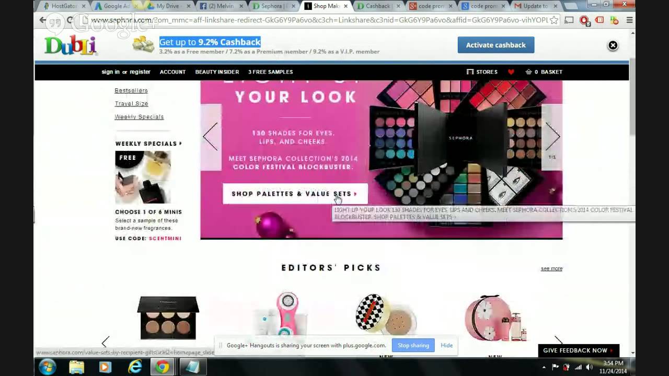The width and height of the screenshot is (669, 376).
Task: Open BEAUTY INSIDER menu item
Action: (217, 72)
